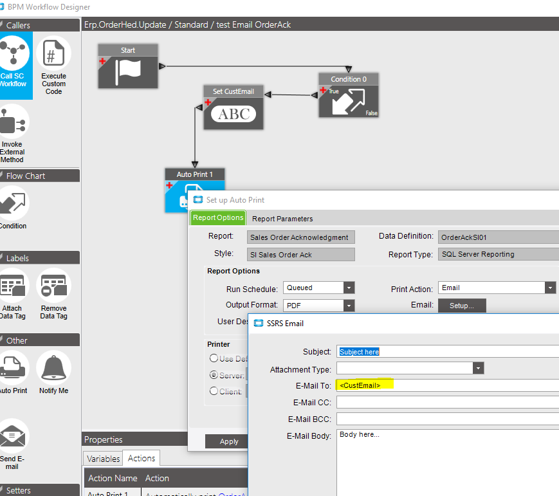Switch to the Report Parameters tab

click(282, 219)
